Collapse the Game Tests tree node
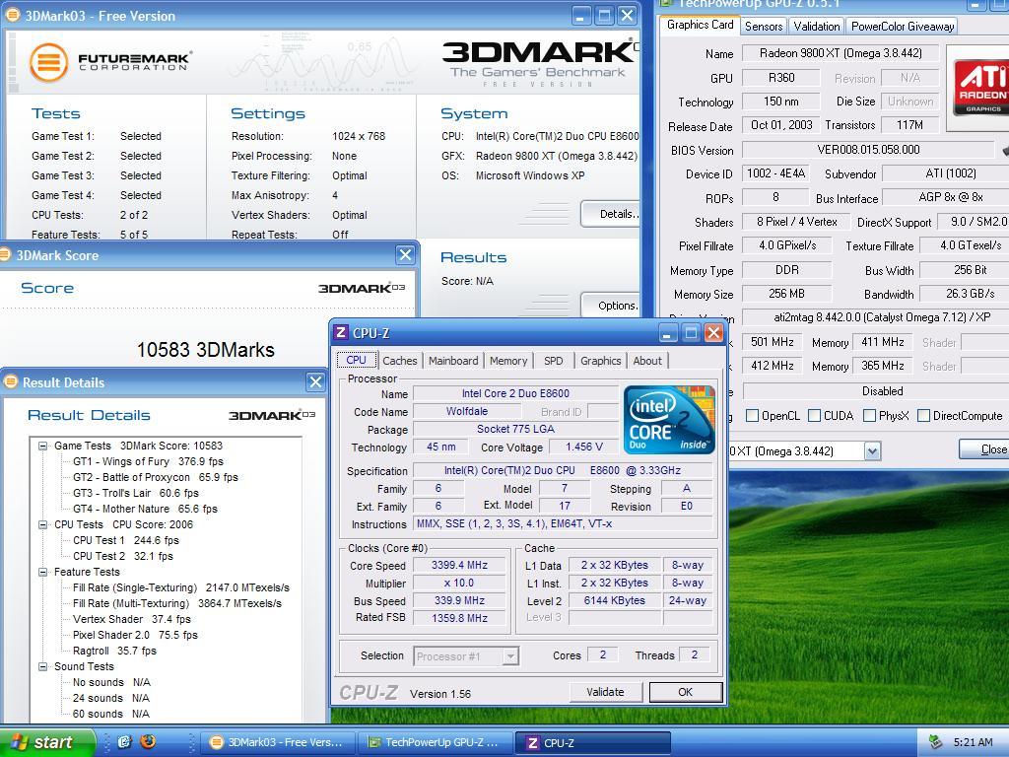Image resolution: width=1009 pixels, height=757 pixels. (x=42, y=446)
